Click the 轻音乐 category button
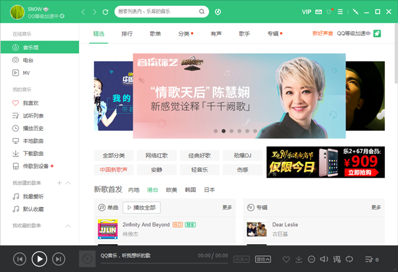Screen dimensions: 398x272 (200, 170)
